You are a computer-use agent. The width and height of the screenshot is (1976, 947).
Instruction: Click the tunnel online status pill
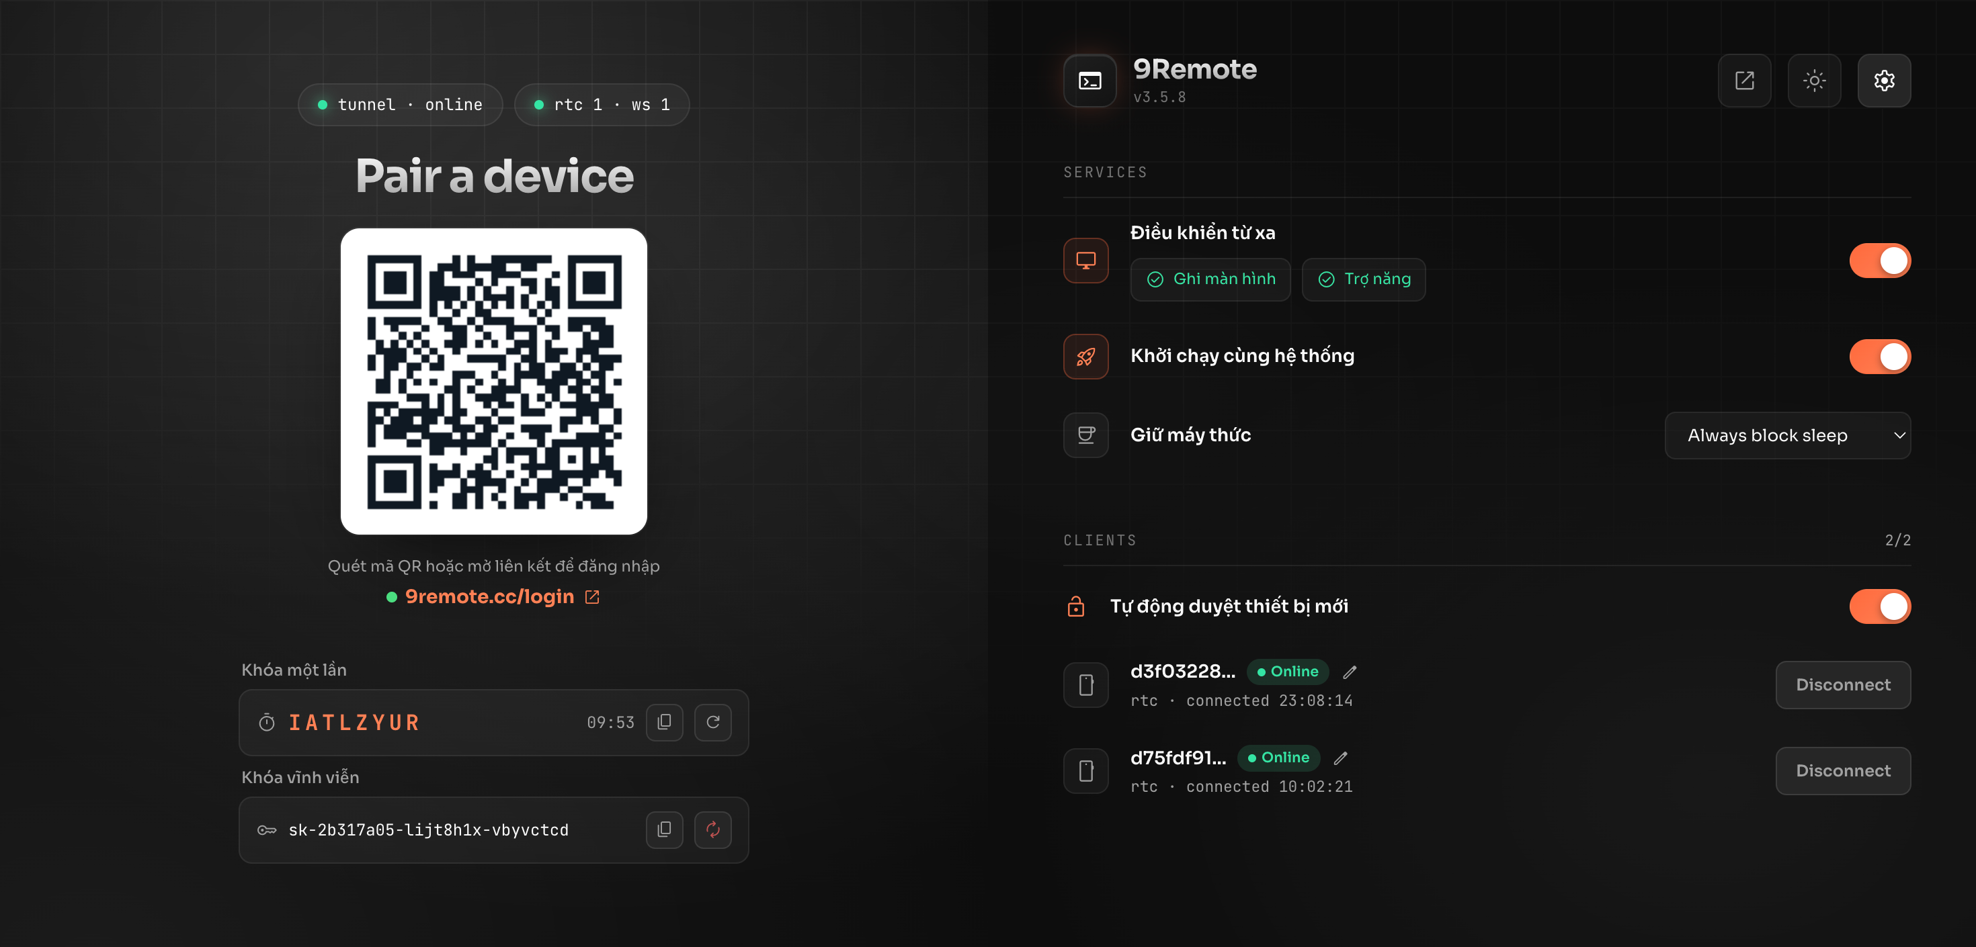400,104
